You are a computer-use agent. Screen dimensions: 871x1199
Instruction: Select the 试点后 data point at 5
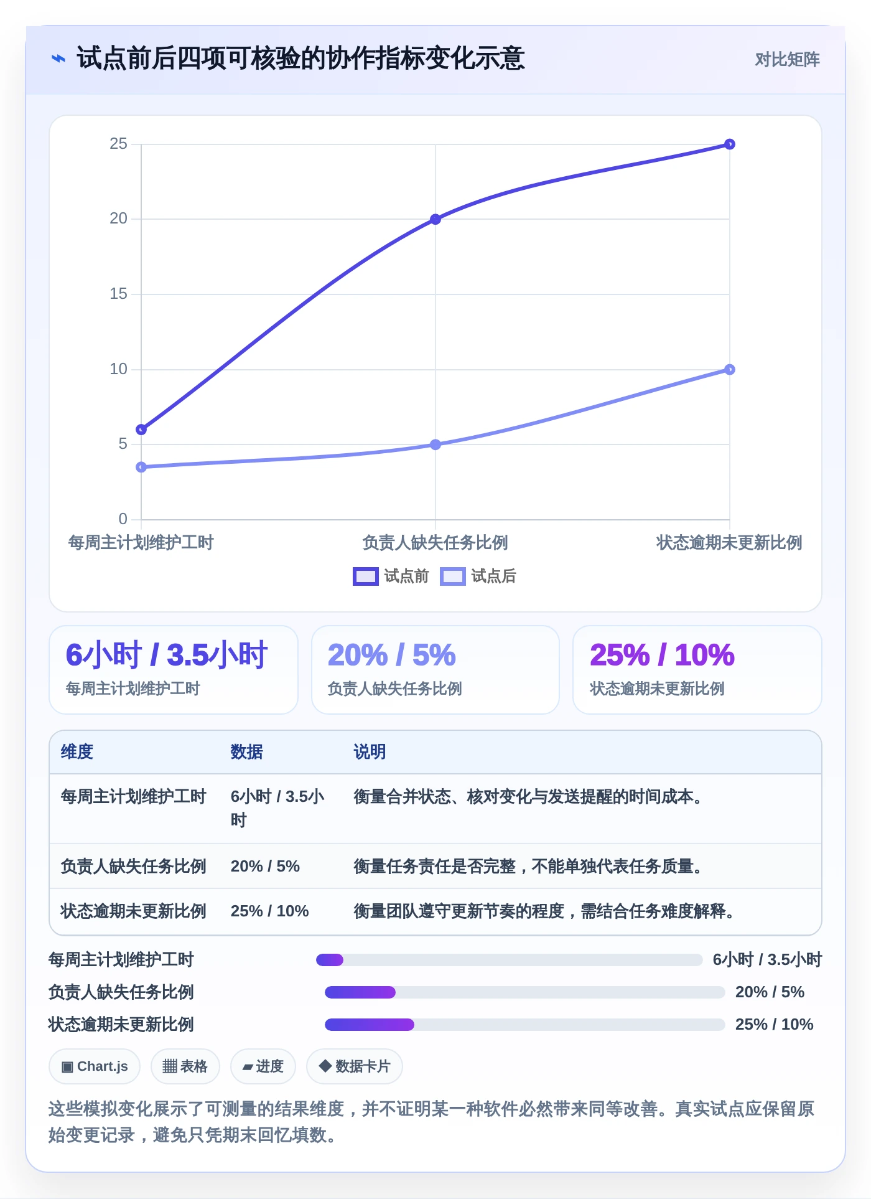pyautogui.click(x=435, y=444)
